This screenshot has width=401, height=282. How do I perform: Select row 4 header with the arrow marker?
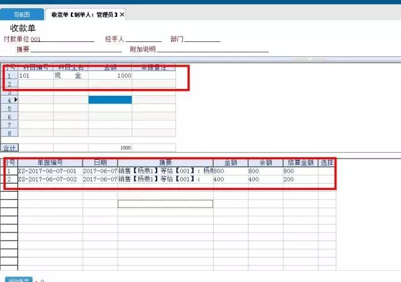pyautogui.click(x=9, y=100)
